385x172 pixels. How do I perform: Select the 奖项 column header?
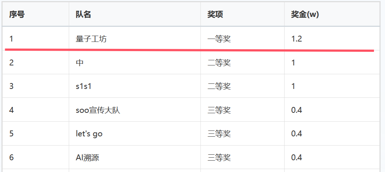tap(215, 15)
